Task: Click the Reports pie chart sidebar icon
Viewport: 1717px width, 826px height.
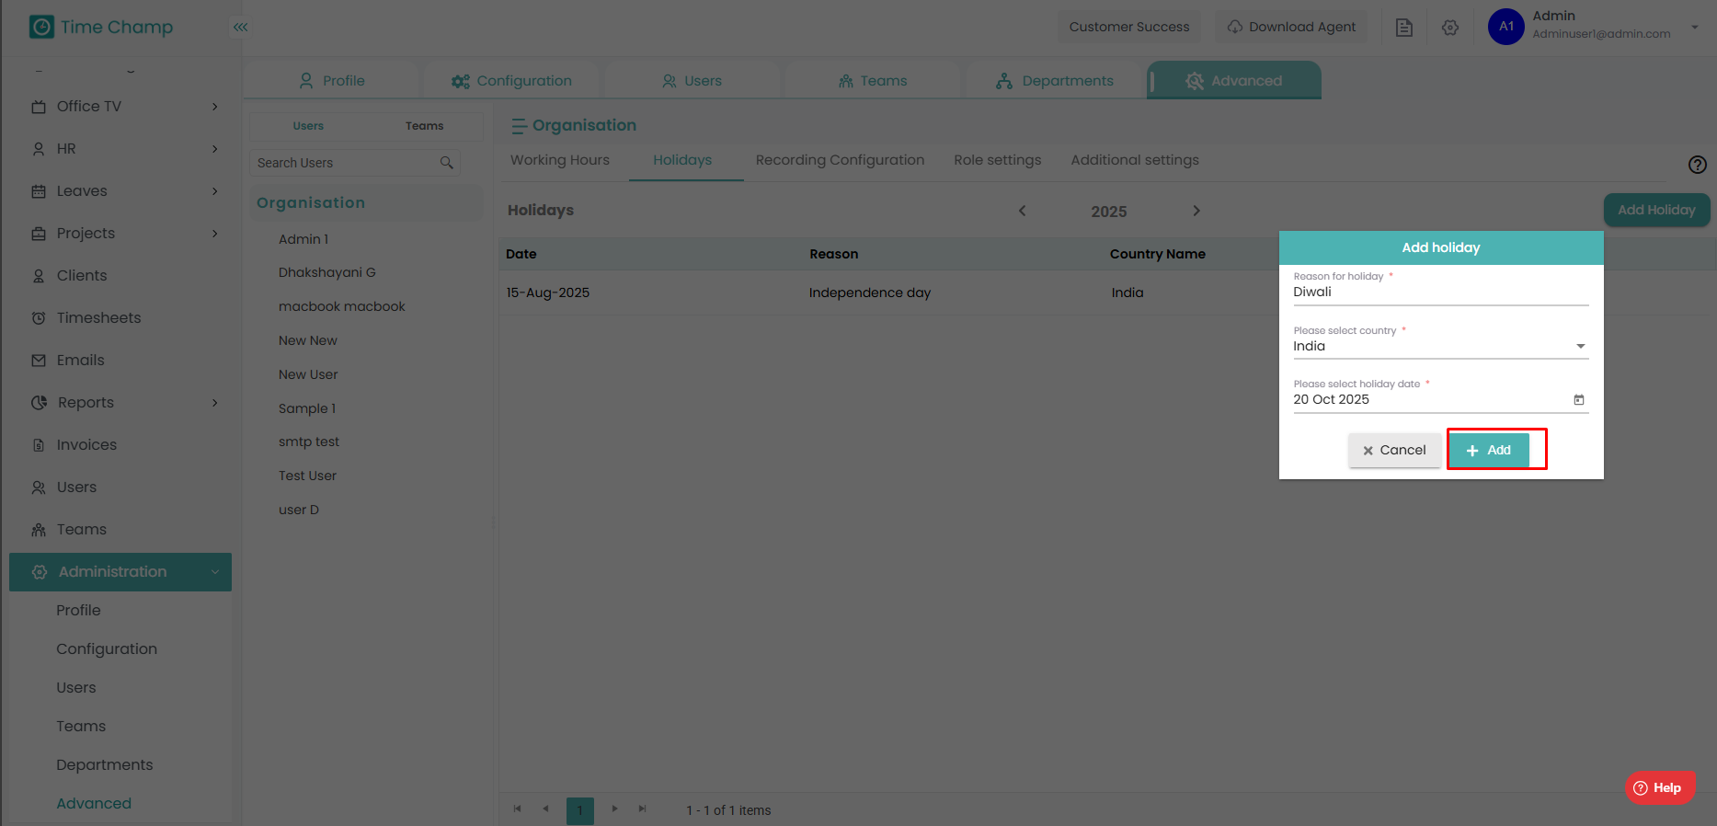Action: (x=39, y=403)
